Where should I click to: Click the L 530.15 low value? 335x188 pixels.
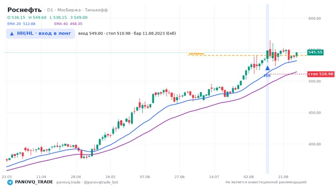tap(58, 17)
